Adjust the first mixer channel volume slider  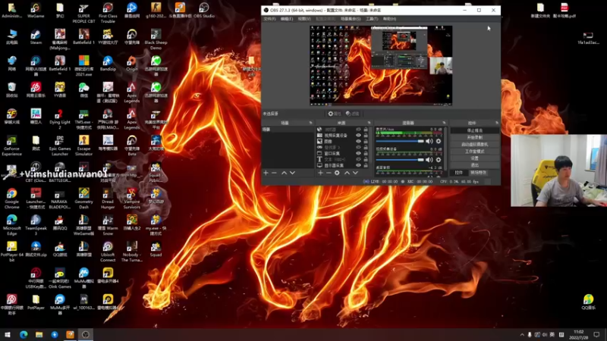coord(400,141)
